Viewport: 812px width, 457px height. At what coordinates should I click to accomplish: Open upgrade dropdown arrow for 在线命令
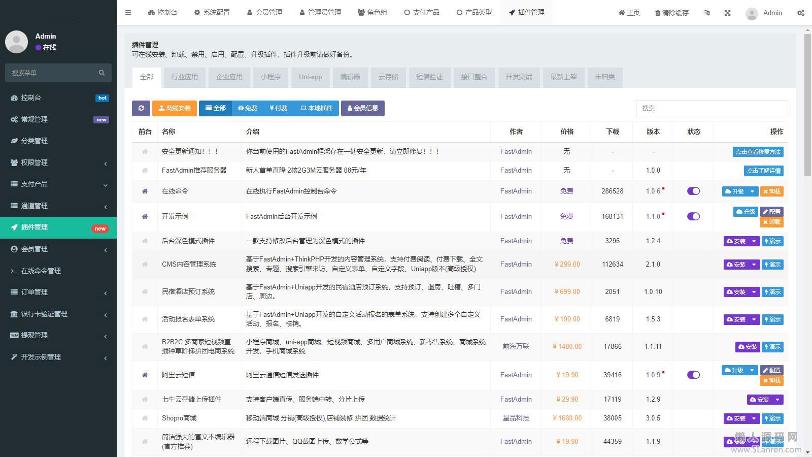coord(752,191)
